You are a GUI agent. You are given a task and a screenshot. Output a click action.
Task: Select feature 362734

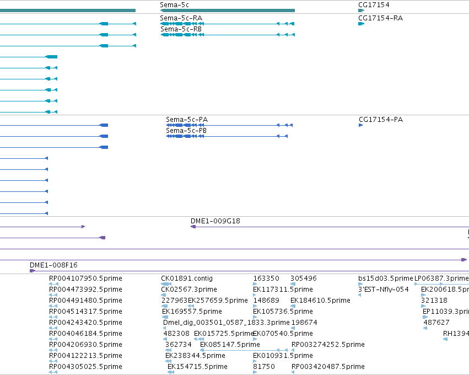click(179, 345)
